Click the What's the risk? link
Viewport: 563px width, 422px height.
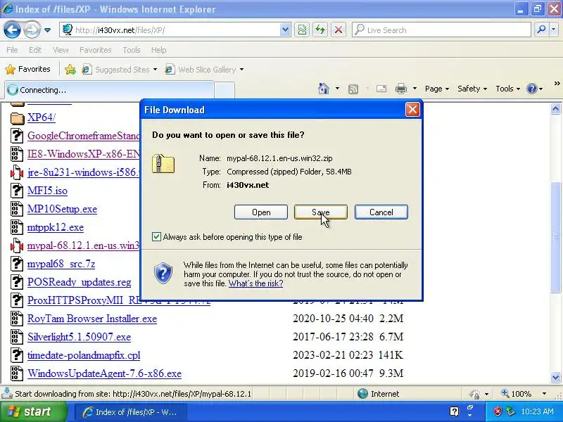coord(255,283)
